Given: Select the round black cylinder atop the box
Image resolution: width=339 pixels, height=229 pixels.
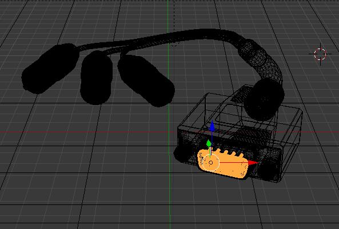Looking at the screenshot, I should [264, 99].
